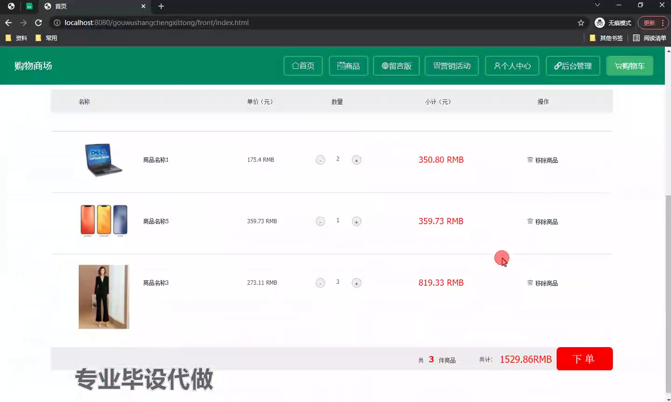Screen dimensions: 671x402
Task: Expand the tab search dropdown arrow
Action: 597,5
